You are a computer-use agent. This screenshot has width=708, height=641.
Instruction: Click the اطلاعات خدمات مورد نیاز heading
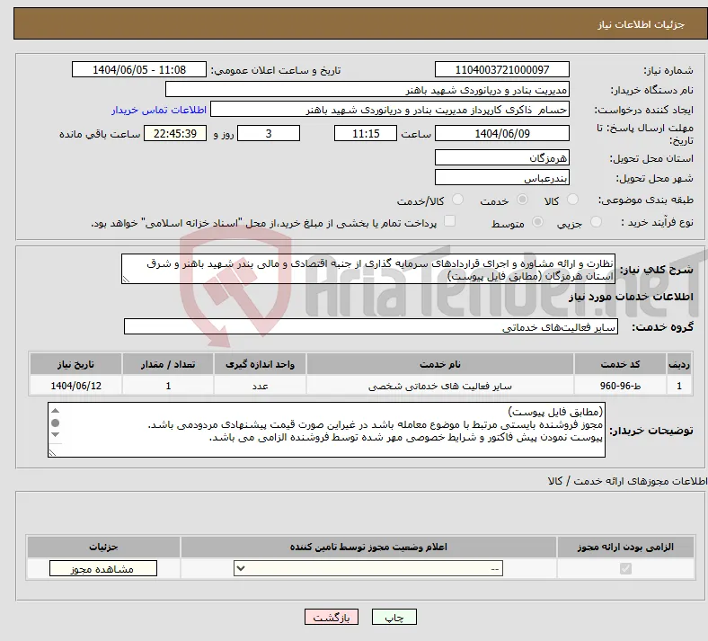coord(631,297)
